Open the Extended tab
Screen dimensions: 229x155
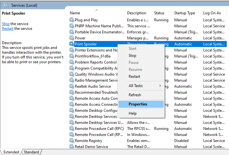(x=11, y=152)
